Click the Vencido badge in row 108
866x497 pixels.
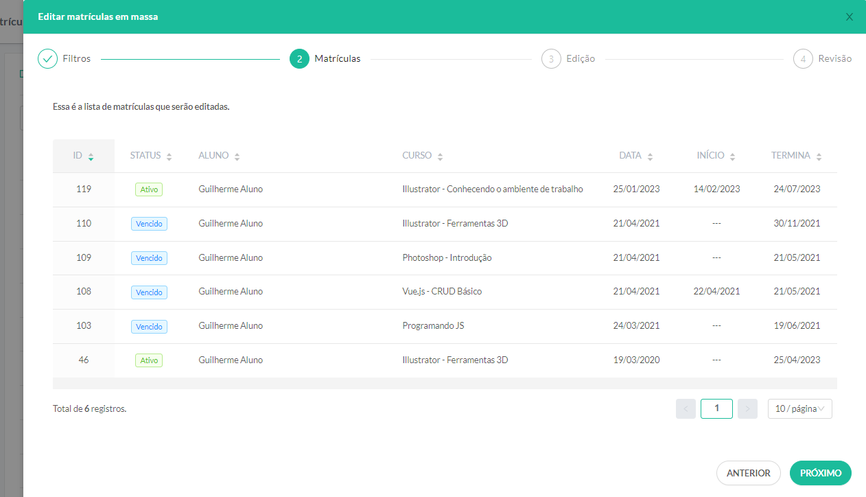tap(149, 292)
